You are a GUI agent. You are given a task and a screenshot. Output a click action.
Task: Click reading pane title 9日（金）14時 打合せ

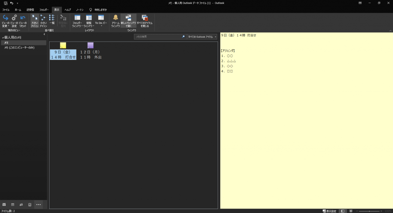pyautogui.click(x=239, y=35)
